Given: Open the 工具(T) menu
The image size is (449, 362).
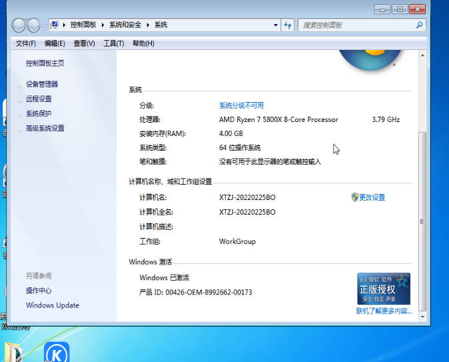Looking at the screenshot, I should [x=113, y=43].
